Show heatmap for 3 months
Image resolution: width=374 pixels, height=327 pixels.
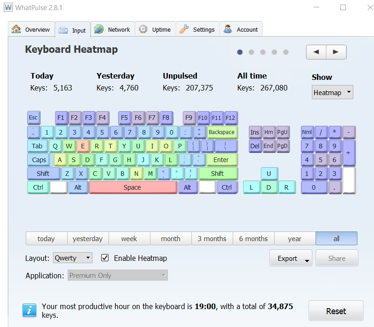coord(212,238)
